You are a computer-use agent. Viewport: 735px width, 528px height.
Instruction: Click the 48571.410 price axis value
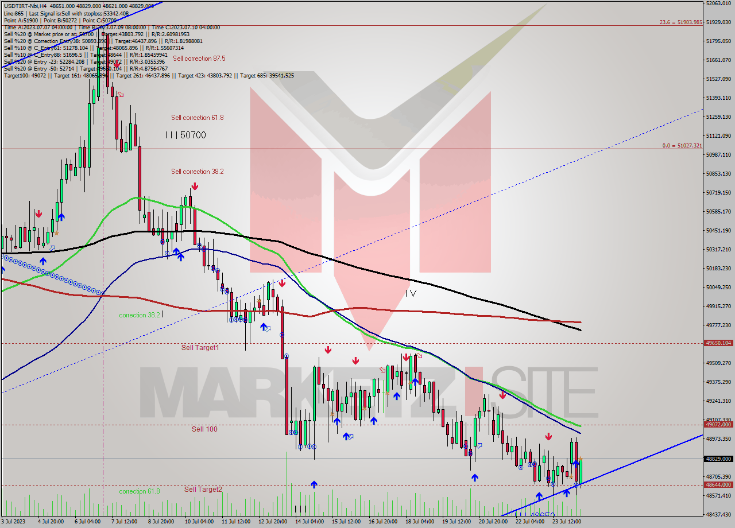718,495
